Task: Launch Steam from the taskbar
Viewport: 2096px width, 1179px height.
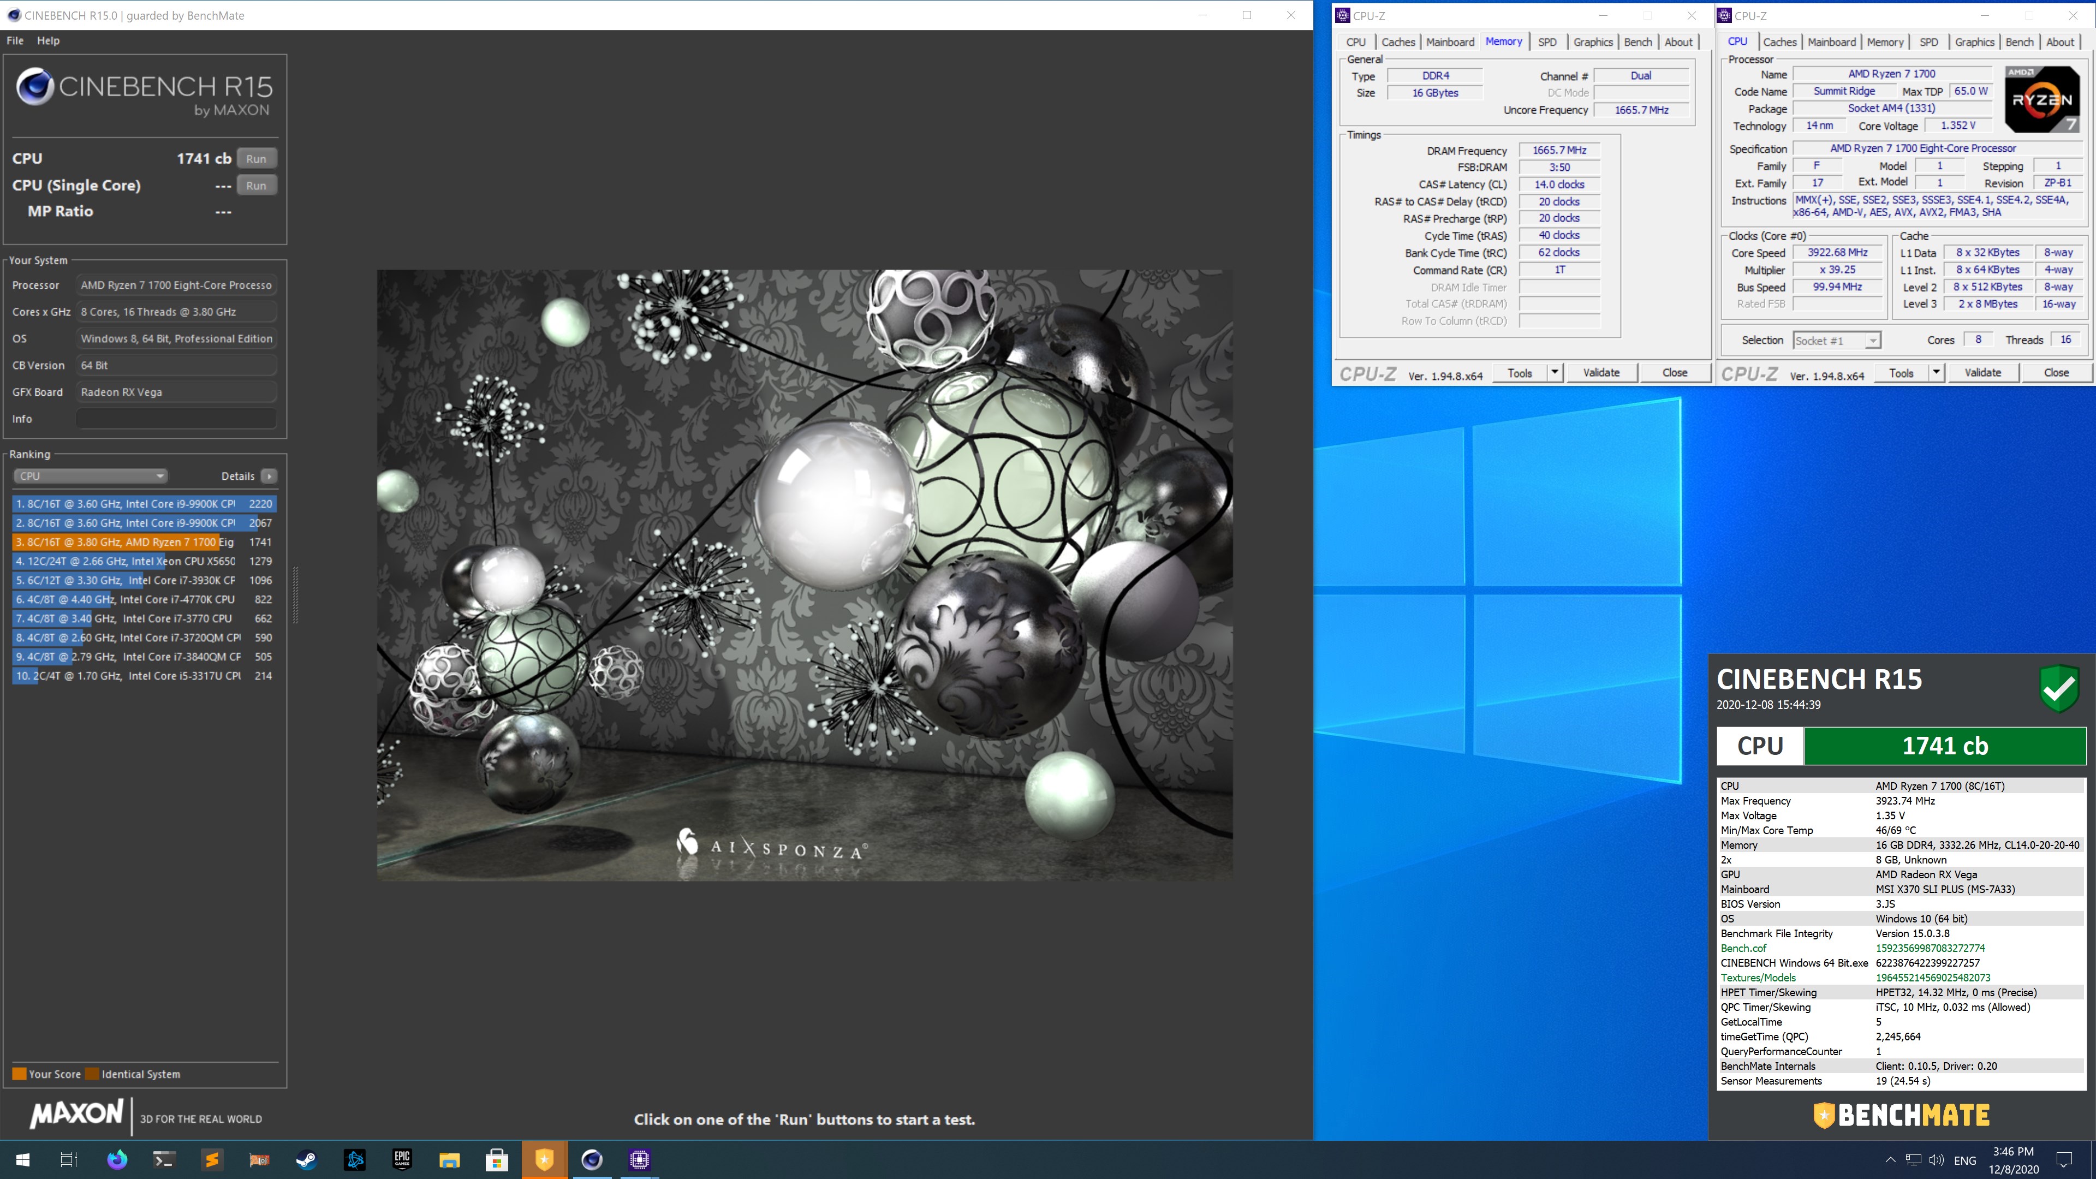Action: pyautogui.click(x=307, y=1159)
